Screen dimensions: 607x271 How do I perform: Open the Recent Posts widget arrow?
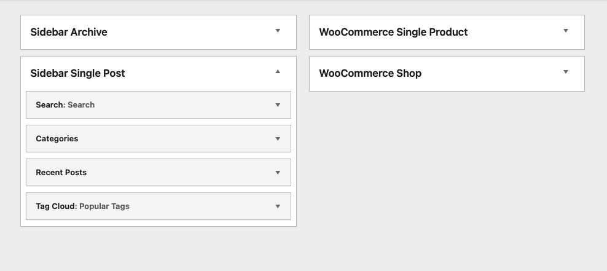coord(278,173)
